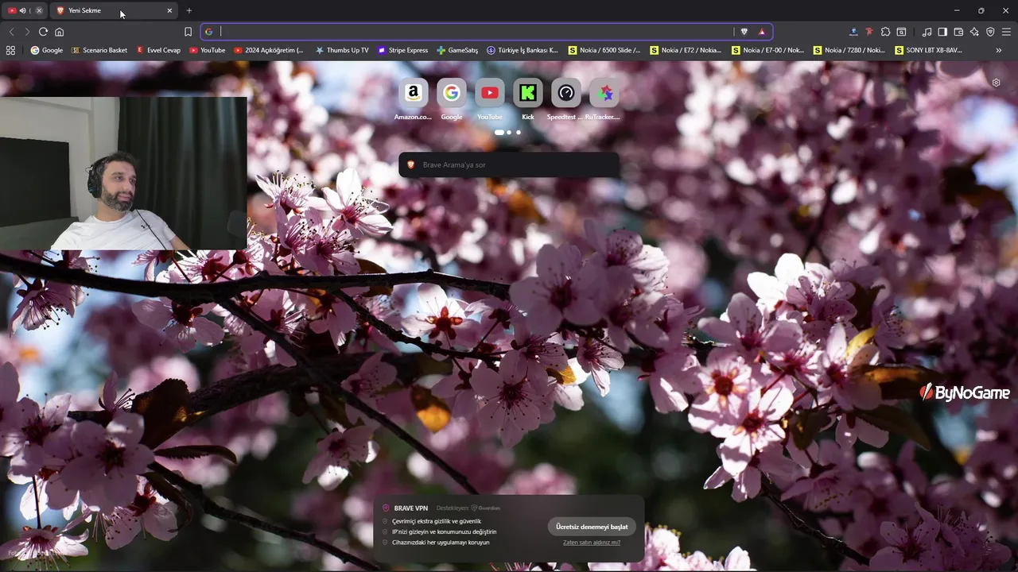Open the Google top site tile
The image size is (1018, 572).
pyautogui.click(x=452, y=99)
